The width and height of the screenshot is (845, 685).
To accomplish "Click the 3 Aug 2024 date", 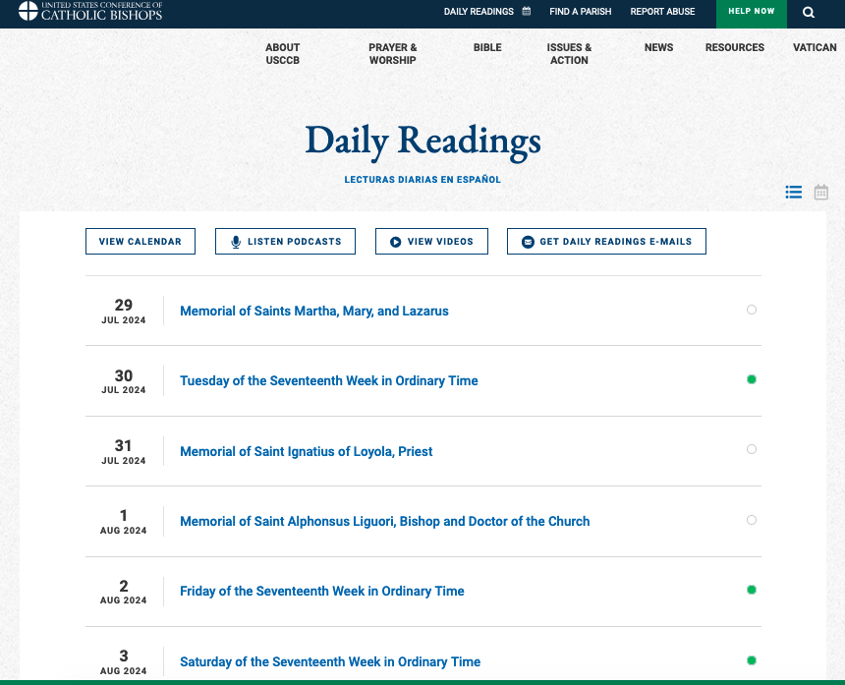I will (124, 661).
